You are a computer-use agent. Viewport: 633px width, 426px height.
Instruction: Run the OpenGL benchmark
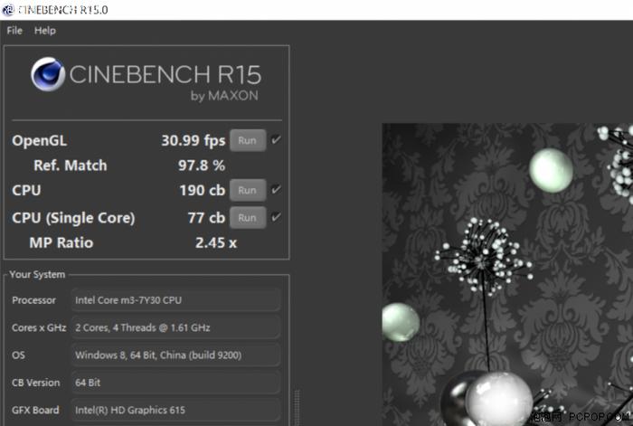coord(248,140)
